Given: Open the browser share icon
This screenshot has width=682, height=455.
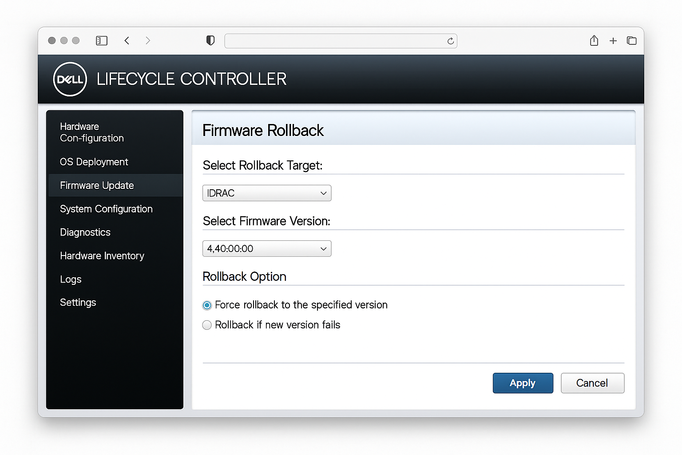Looking at the screenshot, I should click(x=594, y=40).
